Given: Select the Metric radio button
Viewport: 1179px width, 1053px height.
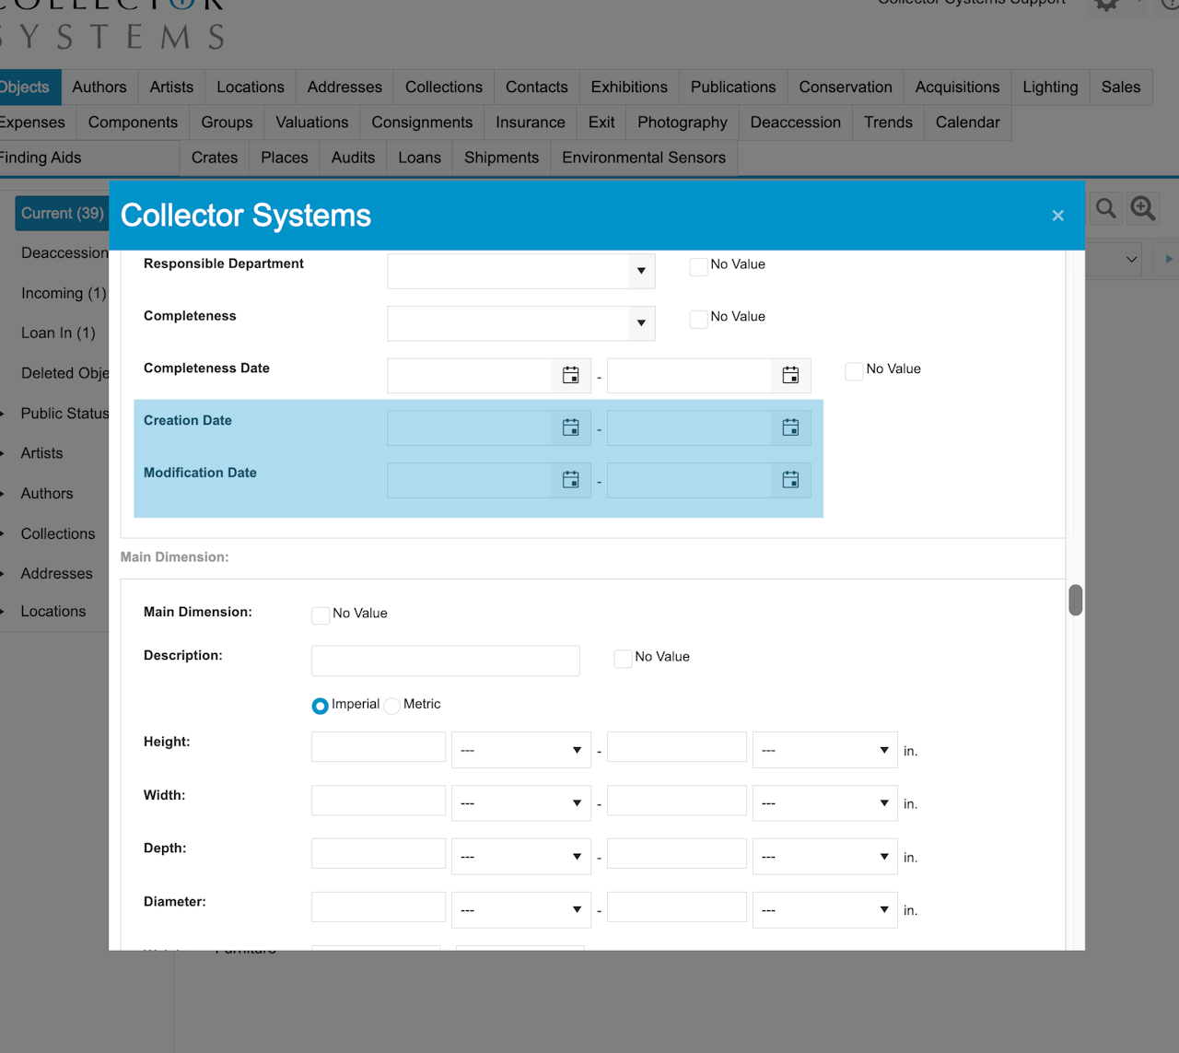Looking at the screenshot, I should pyautogui.click(x=392, y=706).
